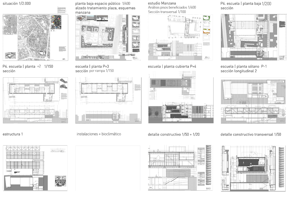Image resolution: width=290 pixels, height=198 pixels.
Task: Open the planta sótano P-1 drawing thumbnail
Action: tap(253, 100)
